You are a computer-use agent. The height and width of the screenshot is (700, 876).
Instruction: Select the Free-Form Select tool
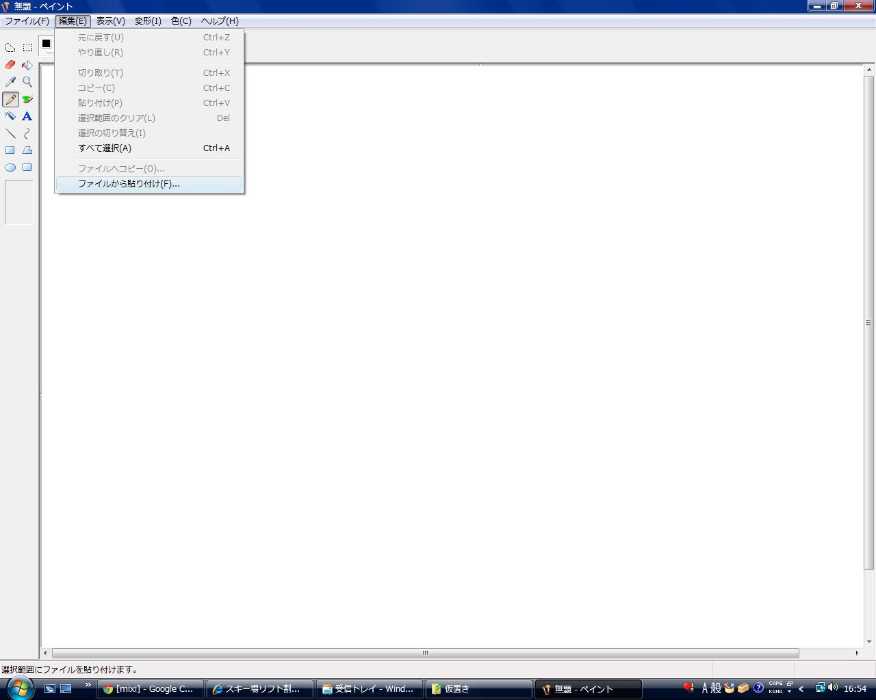click(10, 48)
